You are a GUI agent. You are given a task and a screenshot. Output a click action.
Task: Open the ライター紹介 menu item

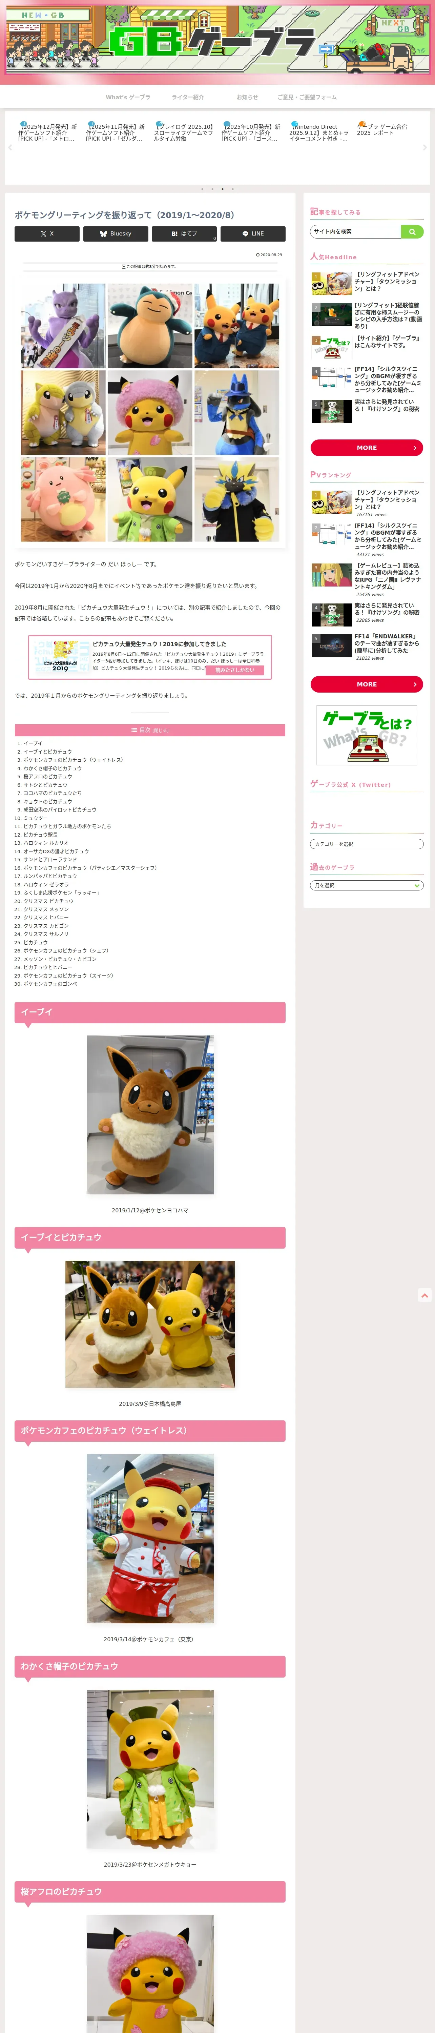point(188,97)
